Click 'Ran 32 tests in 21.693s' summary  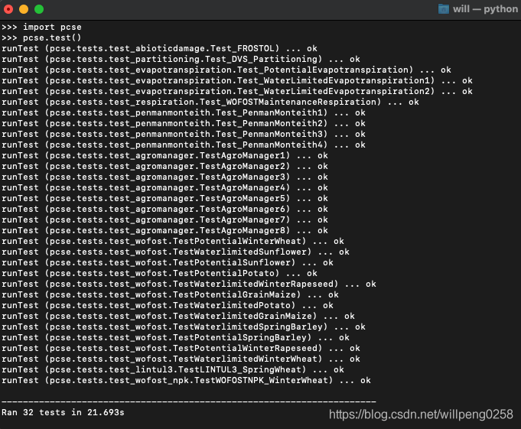point(63,412)
